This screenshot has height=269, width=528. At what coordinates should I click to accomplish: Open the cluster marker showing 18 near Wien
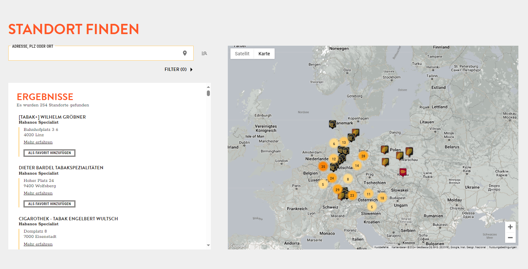click(382, 198)
